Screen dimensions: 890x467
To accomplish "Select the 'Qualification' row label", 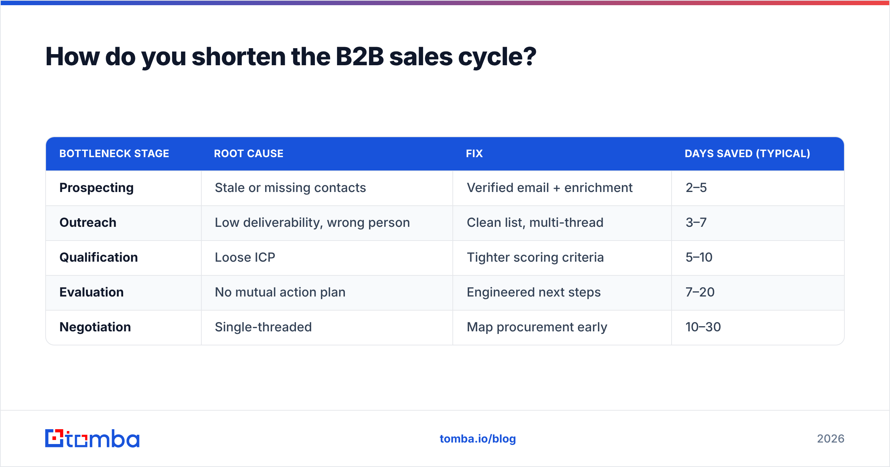I will pyautogui.click(x=99, y=257).
